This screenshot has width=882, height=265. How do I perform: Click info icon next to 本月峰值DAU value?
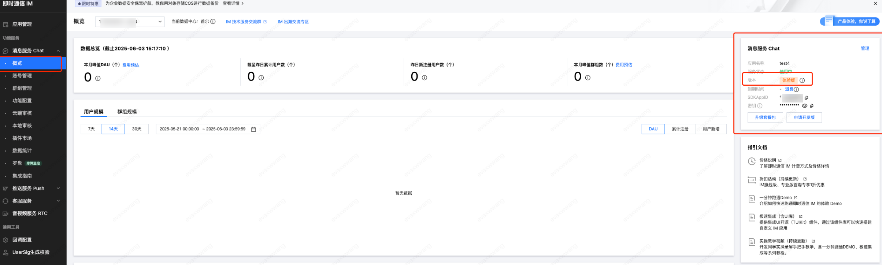point(98,78)
